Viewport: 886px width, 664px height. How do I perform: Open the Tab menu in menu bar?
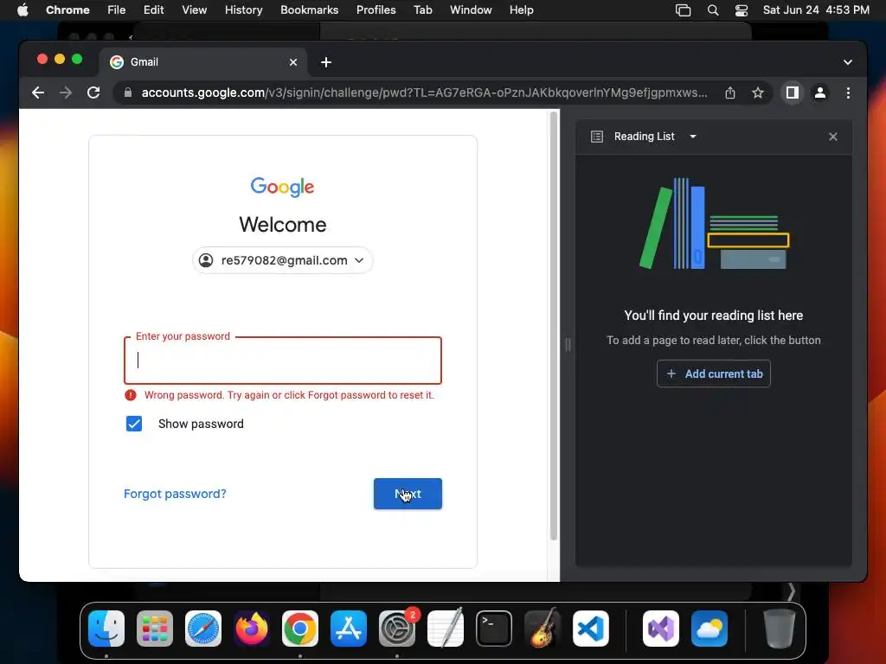422,10
